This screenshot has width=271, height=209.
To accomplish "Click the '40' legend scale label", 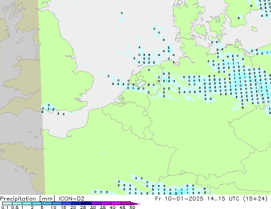I will pos(112,207).
